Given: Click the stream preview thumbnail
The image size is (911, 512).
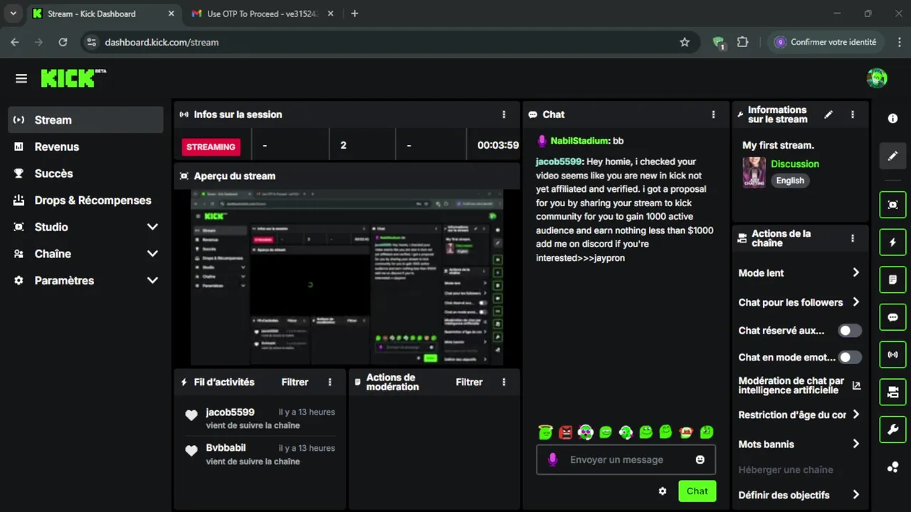Looking at the screenshot, I should click(x=347, y=277).
